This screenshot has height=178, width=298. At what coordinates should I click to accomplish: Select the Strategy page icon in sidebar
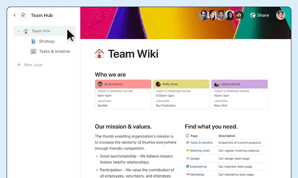point(33,41)
